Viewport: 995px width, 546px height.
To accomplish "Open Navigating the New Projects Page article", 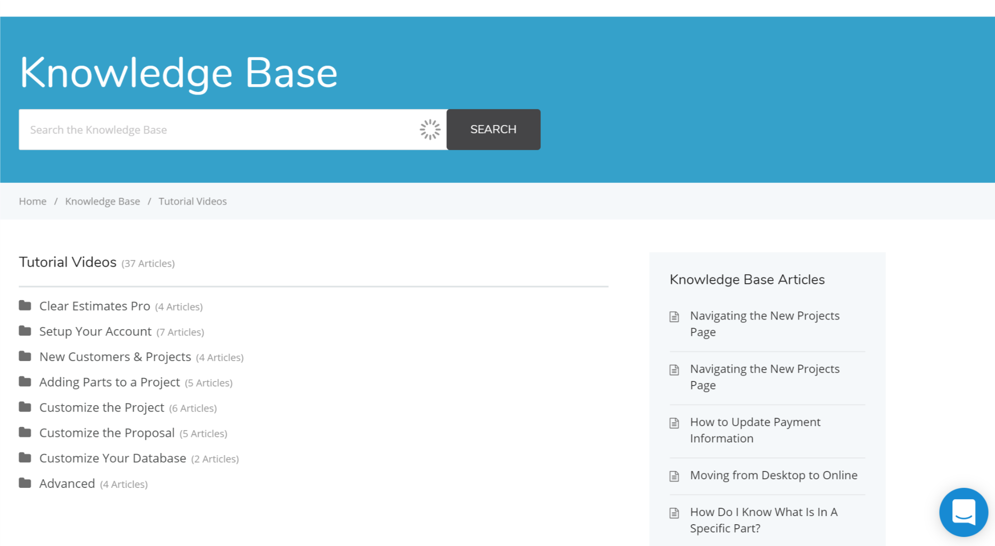I will (x=765, y=323).
